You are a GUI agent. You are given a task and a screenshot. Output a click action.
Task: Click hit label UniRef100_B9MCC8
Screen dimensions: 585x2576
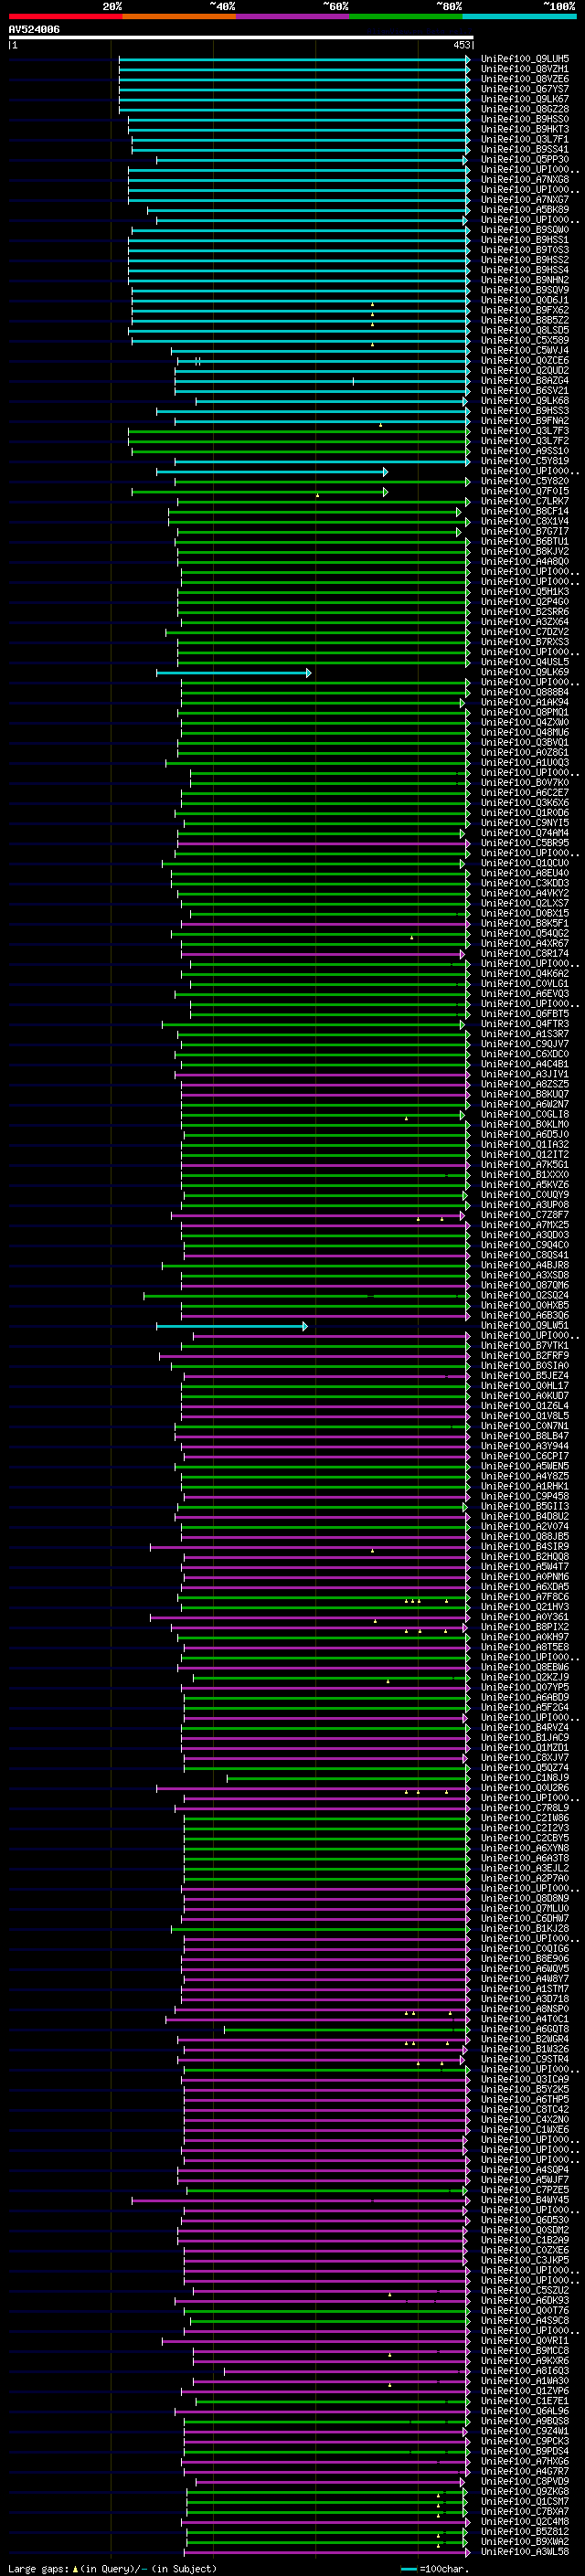click(x=525, y=2350)
